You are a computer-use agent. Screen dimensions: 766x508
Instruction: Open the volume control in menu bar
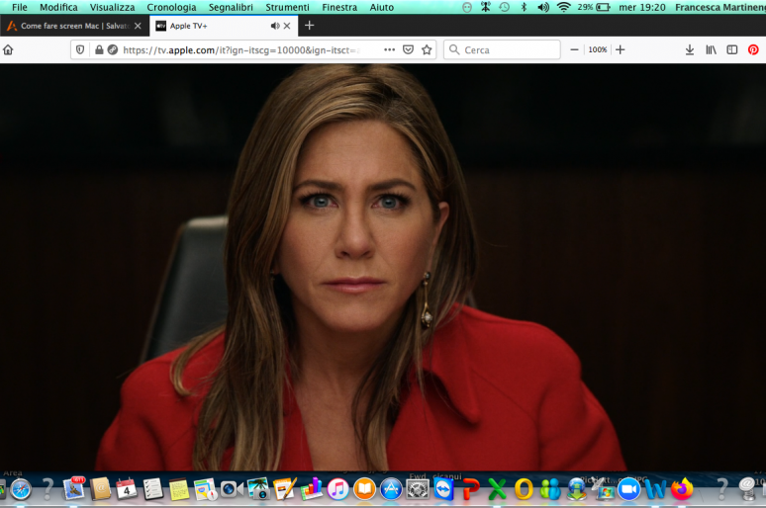pyautogui.click(x=543, y=7)
